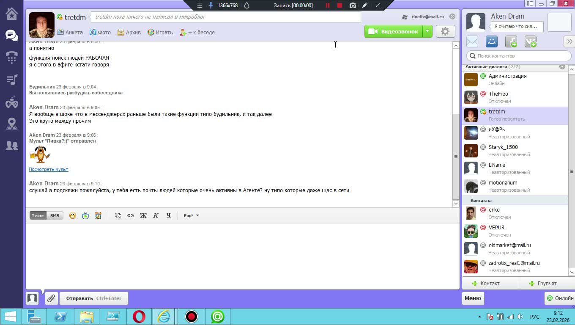This screenshot has height=325, width=575.
Task: Open the map location icon in sidebar
Action: click(x=12, y=124)
